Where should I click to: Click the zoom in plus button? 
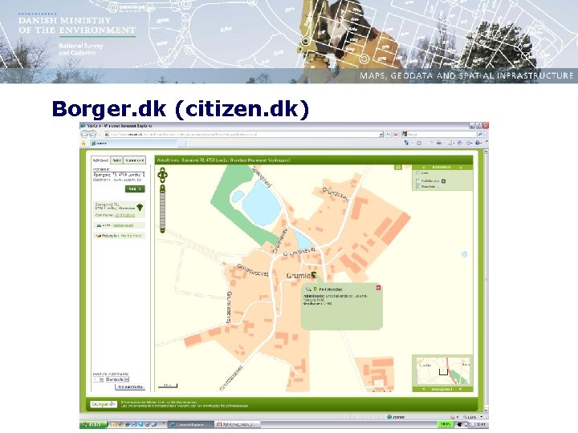tap(162, 188)
